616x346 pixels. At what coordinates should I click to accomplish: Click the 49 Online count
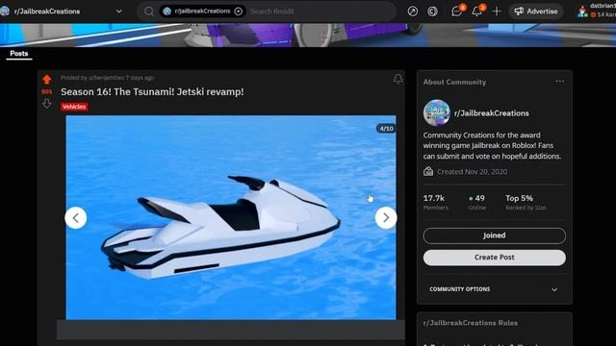(x=477, y=202)
